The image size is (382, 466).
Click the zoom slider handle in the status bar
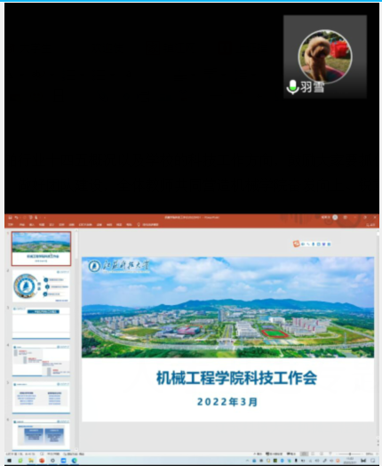tap(350, 454)
